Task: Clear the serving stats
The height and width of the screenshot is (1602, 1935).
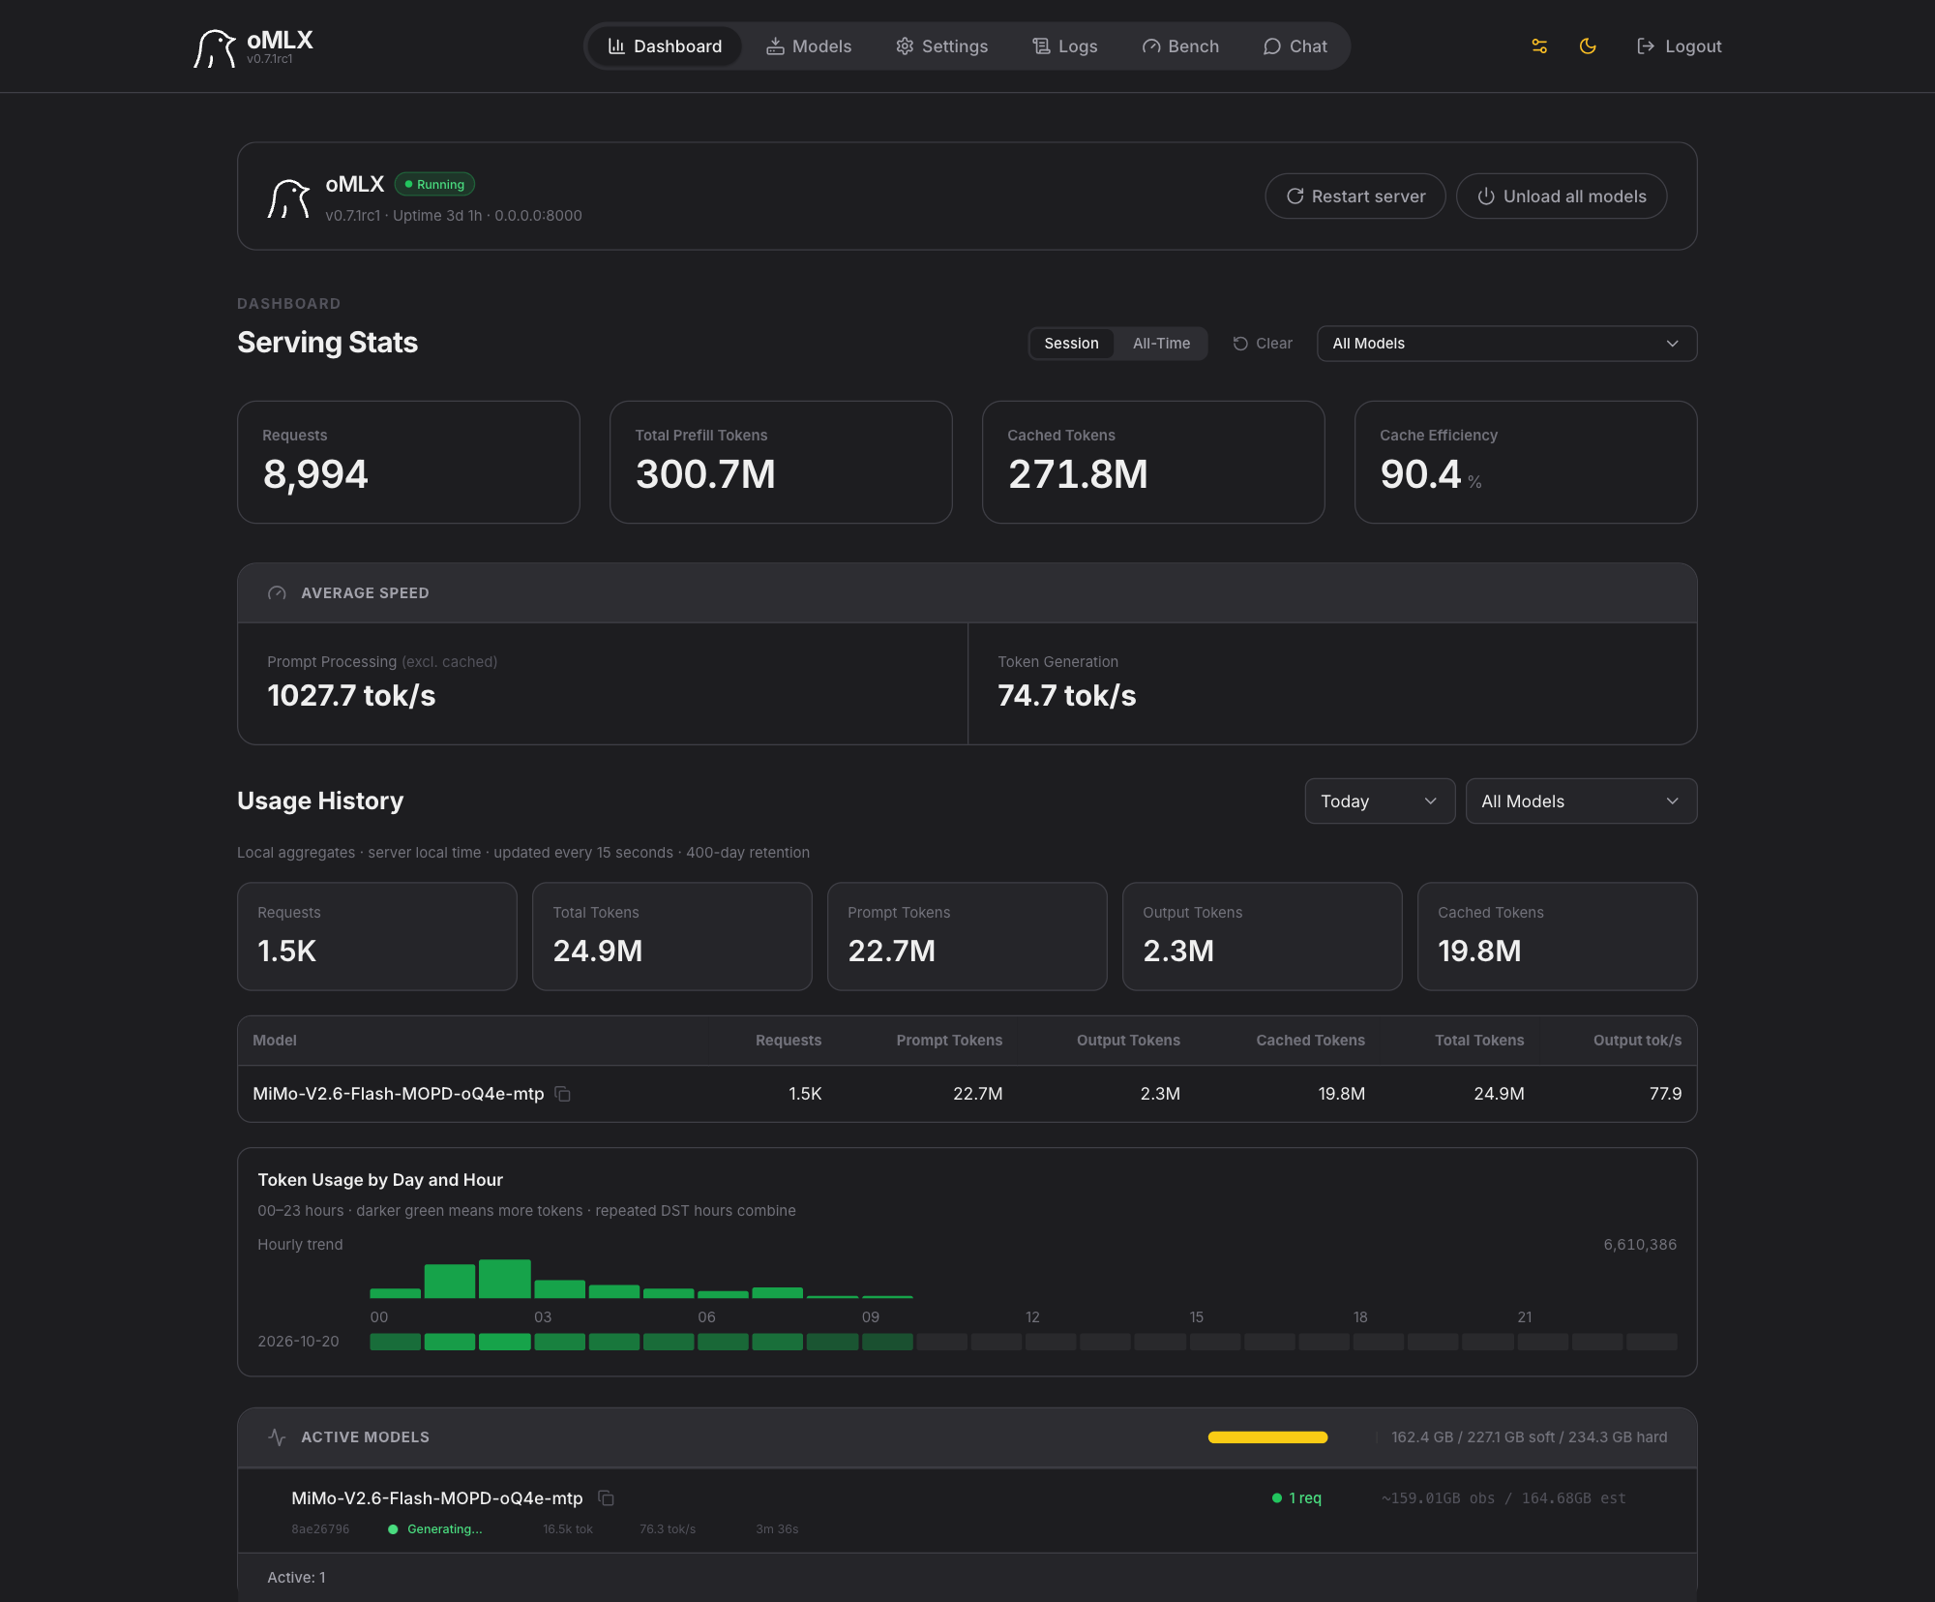Action: click(x=1263, y=344)
